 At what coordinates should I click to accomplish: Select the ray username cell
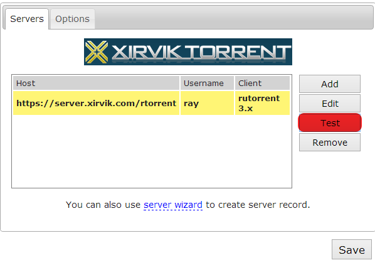tap(207, 103)
